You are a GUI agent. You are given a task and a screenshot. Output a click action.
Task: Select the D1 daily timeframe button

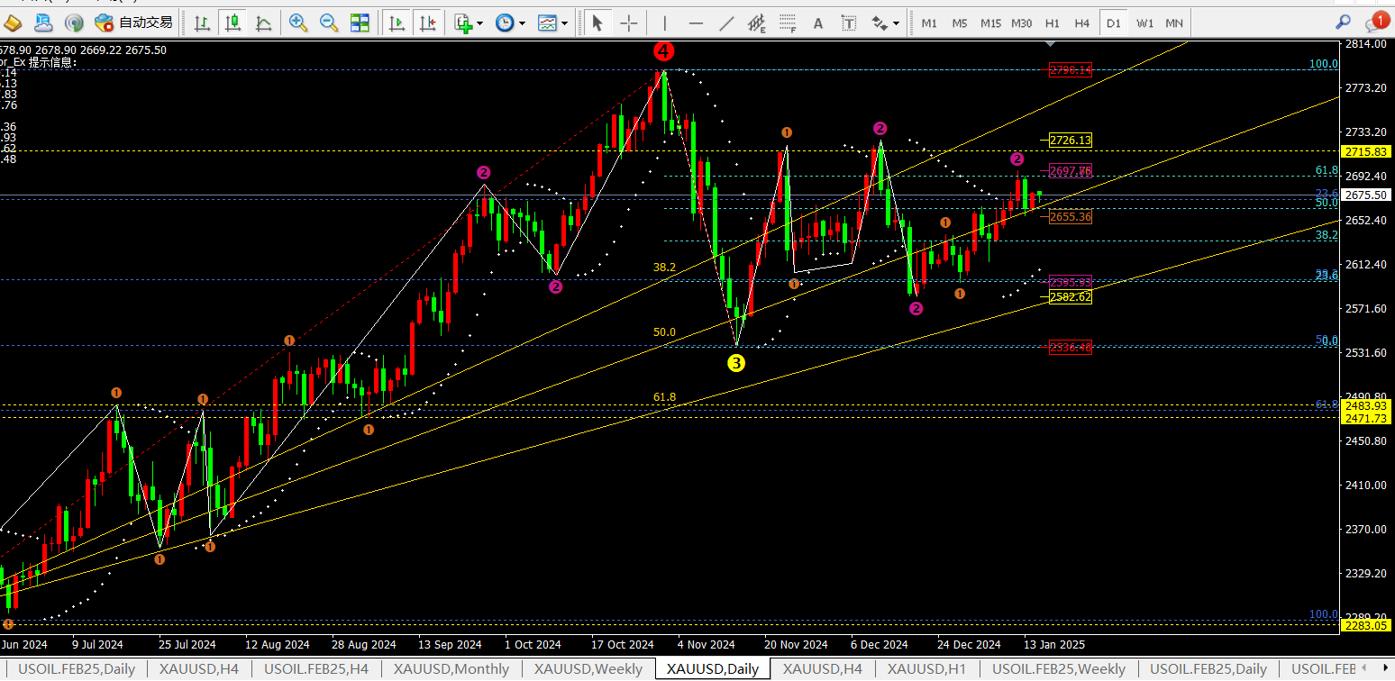[1114, 23]
